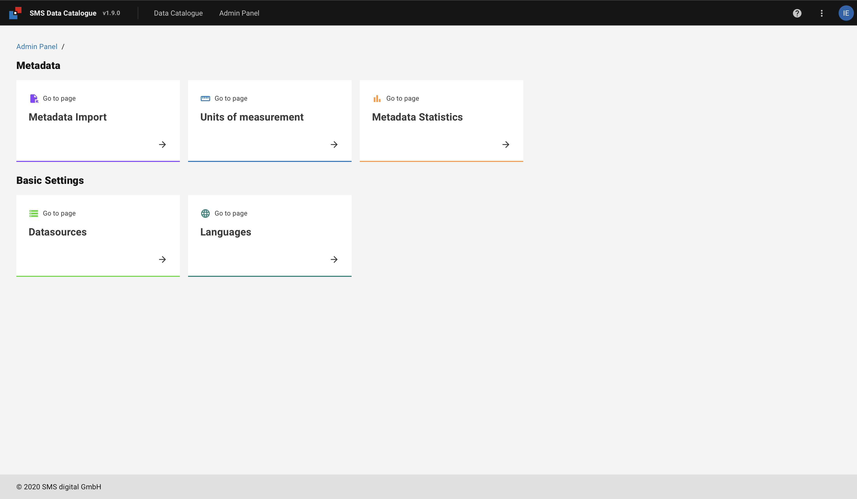Click the orange bar chart Statistics icon
The image size is (857, 499).
pyautogui.click(x=377, y=99)
